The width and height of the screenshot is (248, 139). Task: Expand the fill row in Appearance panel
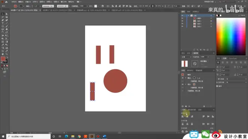[186, 84]
